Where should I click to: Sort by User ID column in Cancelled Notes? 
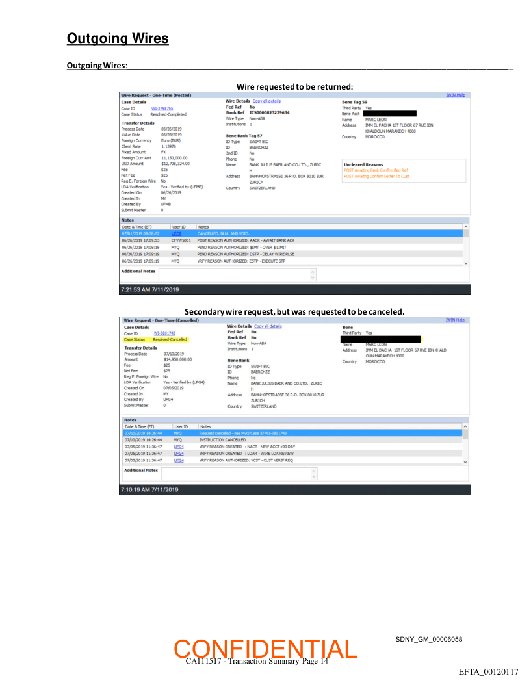[x=180, y=426]
